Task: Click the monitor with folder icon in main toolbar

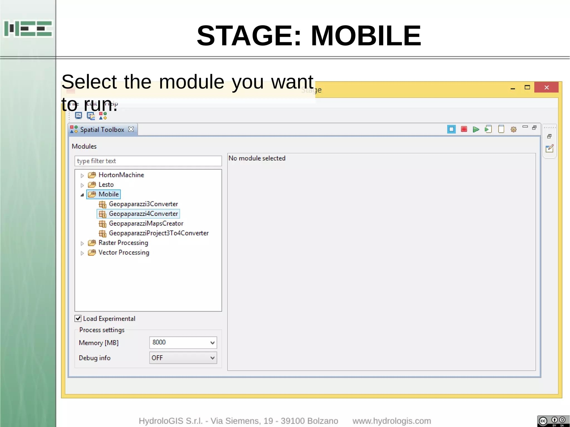Action: tap(91, 116)
